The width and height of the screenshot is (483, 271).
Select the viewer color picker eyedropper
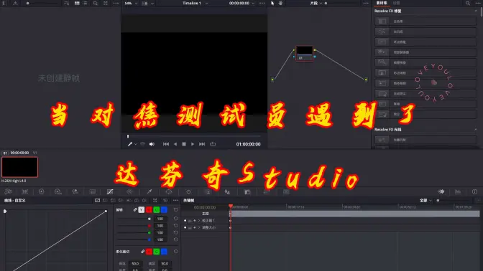click(130, 144)
